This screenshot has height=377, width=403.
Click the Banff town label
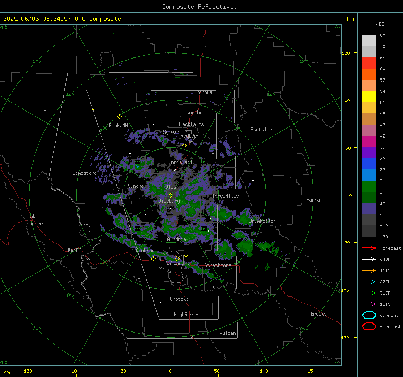point(74,250)
